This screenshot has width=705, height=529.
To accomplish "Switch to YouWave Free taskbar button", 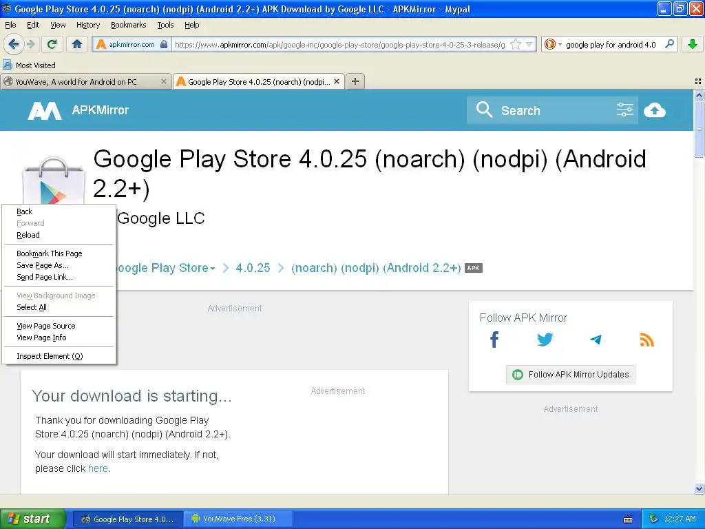I will pos(238,519).
